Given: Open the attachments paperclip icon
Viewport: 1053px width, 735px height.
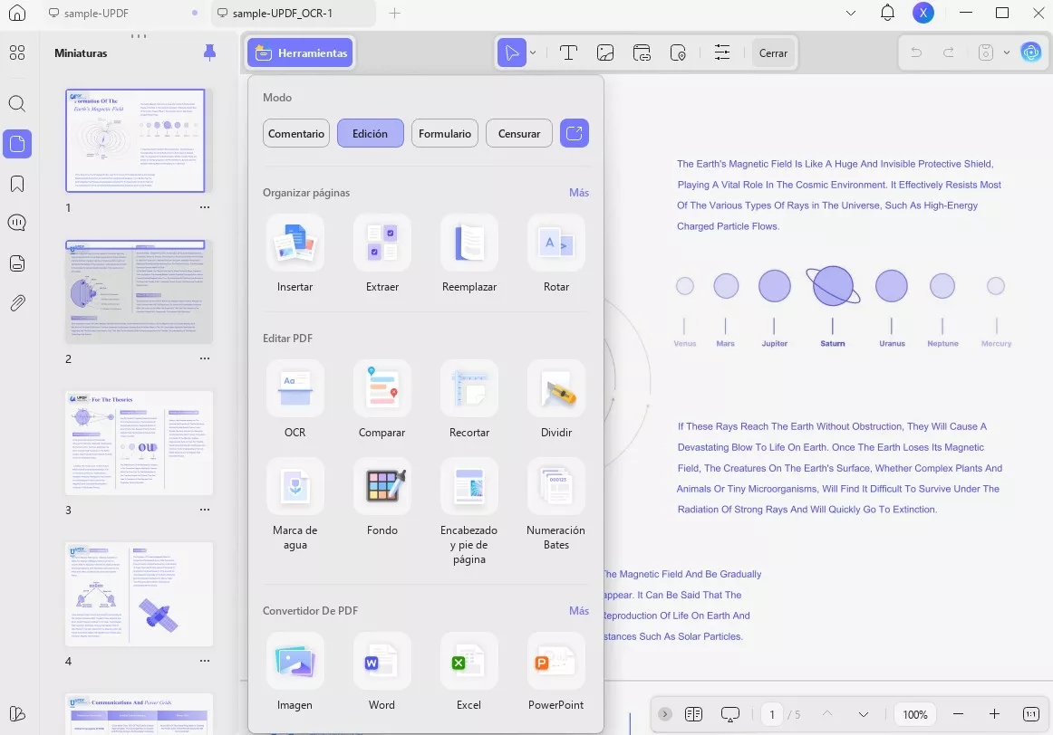Looking at the screenshot, I should [17, 303].
